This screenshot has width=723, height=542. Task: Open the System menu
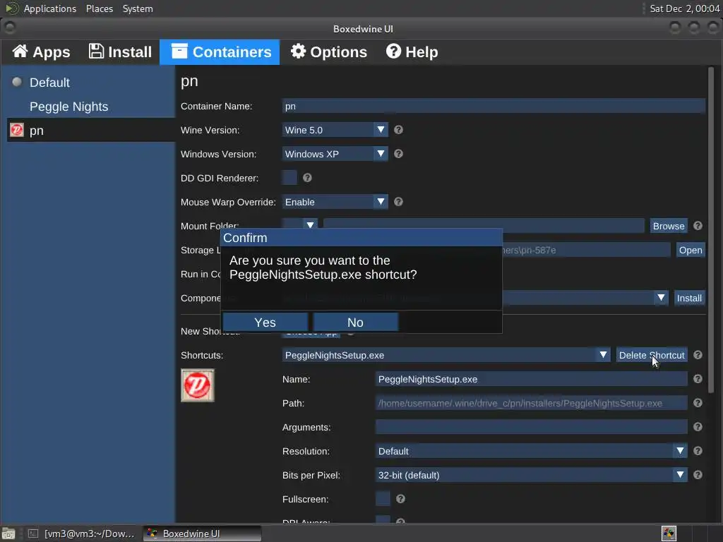click(138, 8)
